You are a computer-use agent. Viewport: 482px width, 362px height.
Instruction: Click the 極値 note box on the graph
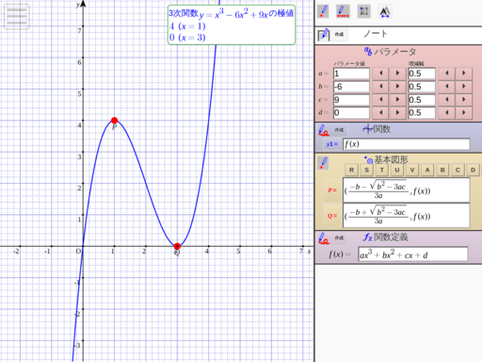(232, 25)
